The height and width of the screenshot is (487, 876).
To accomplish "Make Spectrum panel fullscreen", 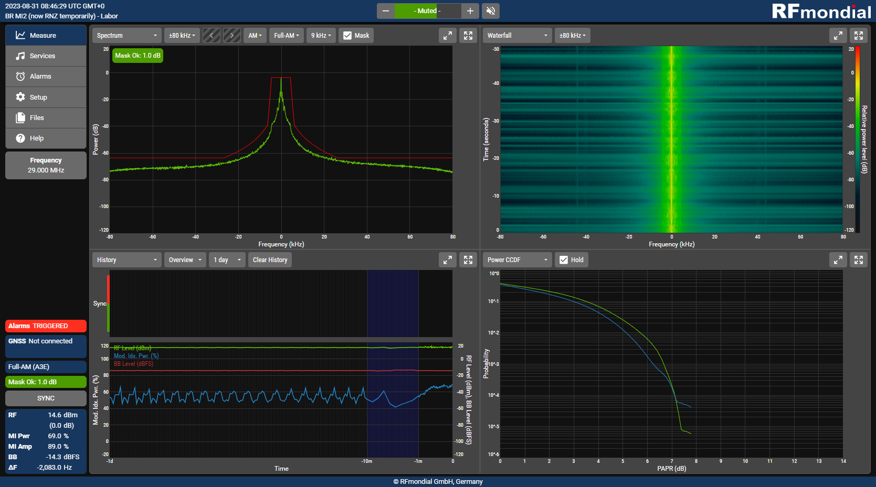I will pos(468,36).
